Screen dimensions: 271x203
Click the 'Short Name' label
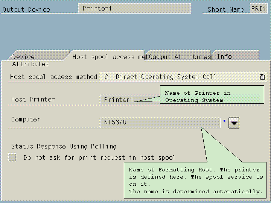[x=226, y=9]
